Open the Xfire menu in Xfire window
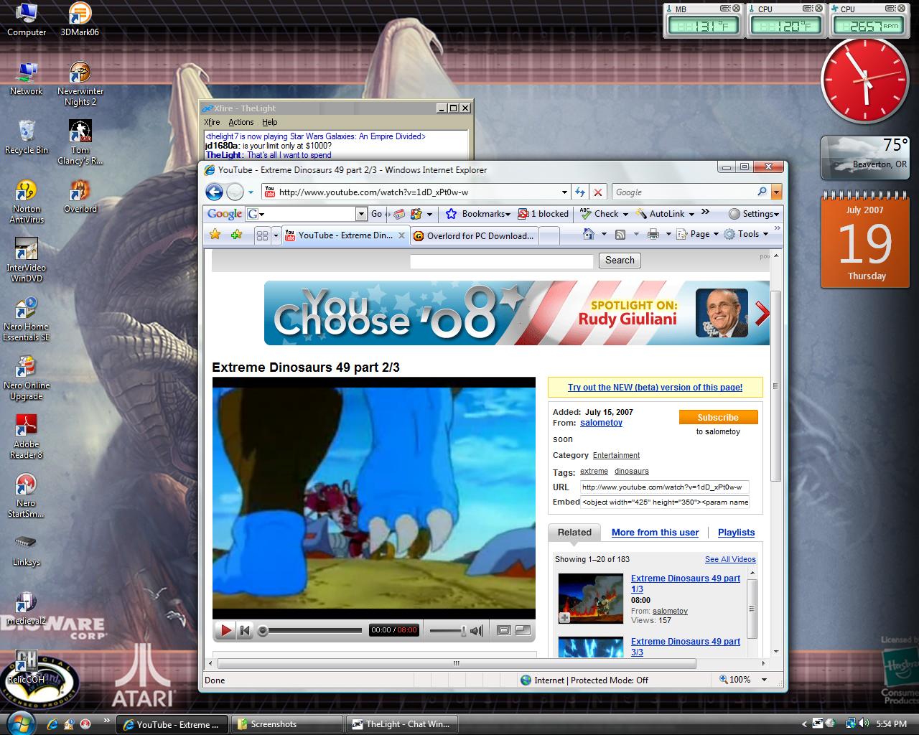The height and width of the screenshot is (735, 919). (x=212, y=122)
